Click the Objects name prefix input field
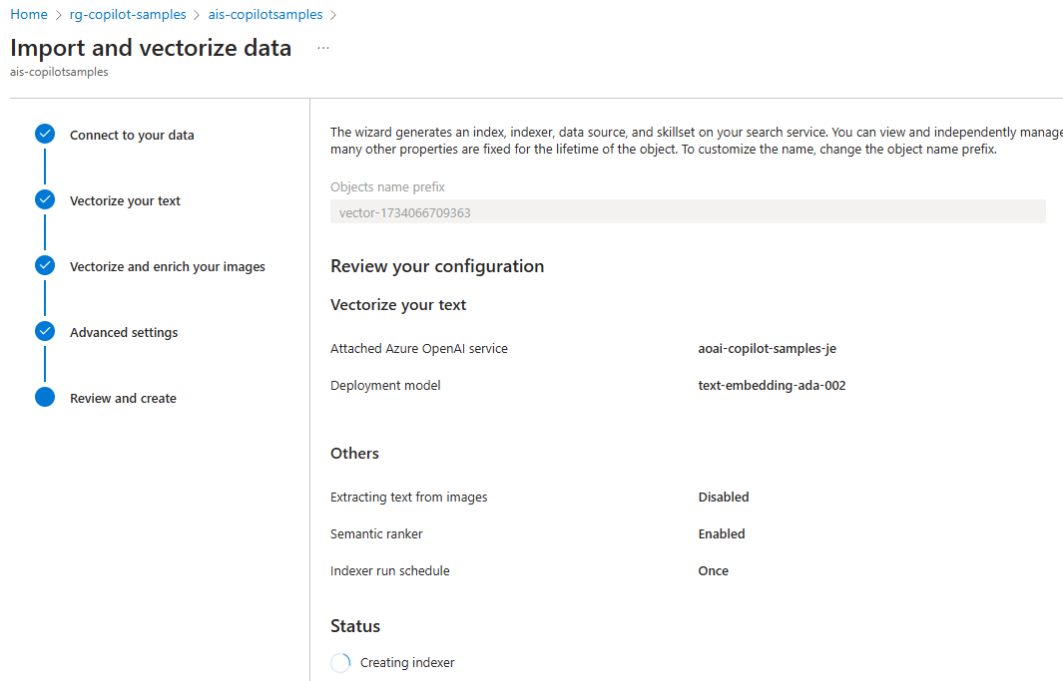1063x681 pixels. pyautogui.click(x=688, y=211)
